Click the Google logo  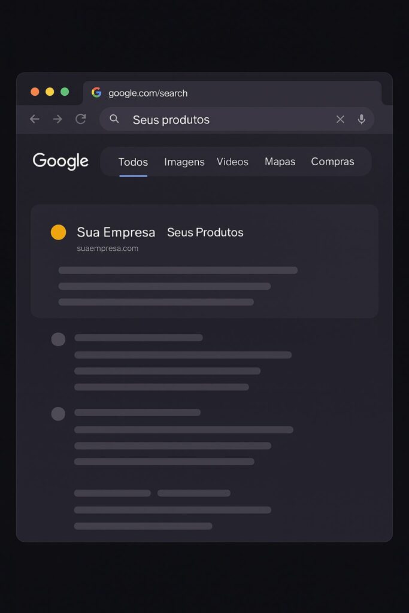[60, 161]
